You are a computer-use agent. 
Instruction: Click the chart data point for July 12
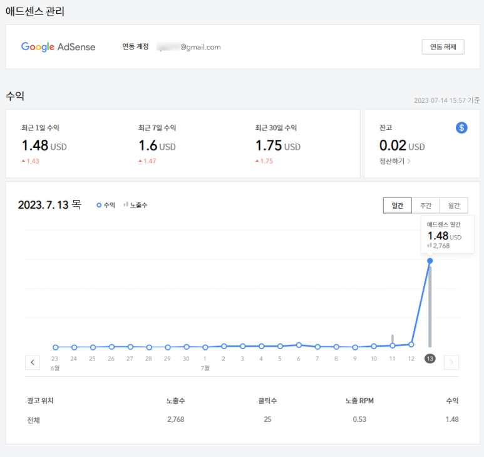point(411,344)
